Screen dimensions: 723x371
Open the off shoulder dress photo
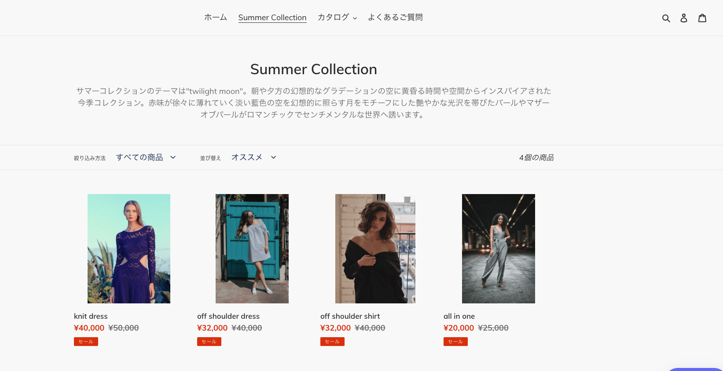[252, 249]
